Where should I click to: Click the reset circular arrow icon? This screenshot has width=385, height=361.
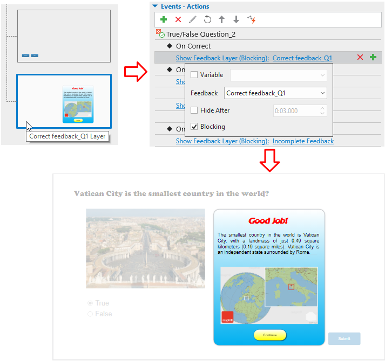[207, 20]
